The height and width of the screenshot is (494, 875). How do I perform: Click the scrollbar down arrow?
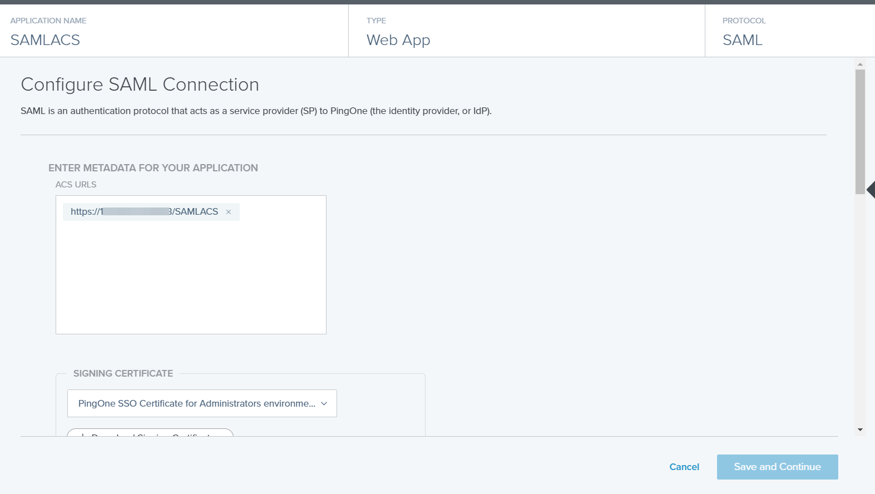[860, 429]
